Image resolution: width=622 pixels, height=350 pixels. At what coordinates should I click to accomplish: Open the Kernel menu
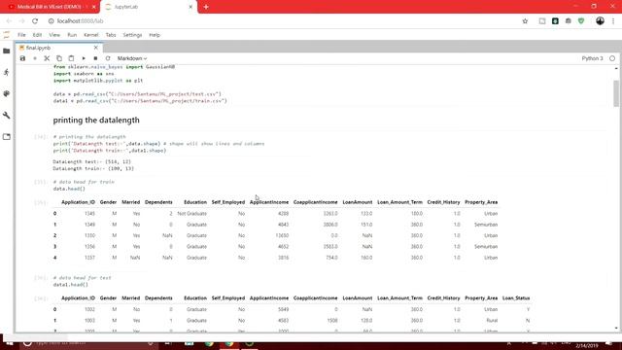(90, 35)
